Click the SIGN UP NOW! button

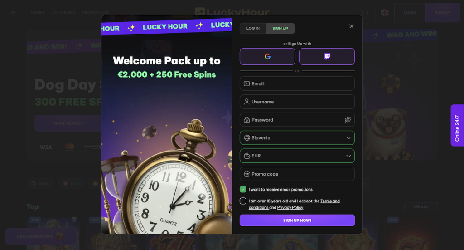(x=297, y=221)
